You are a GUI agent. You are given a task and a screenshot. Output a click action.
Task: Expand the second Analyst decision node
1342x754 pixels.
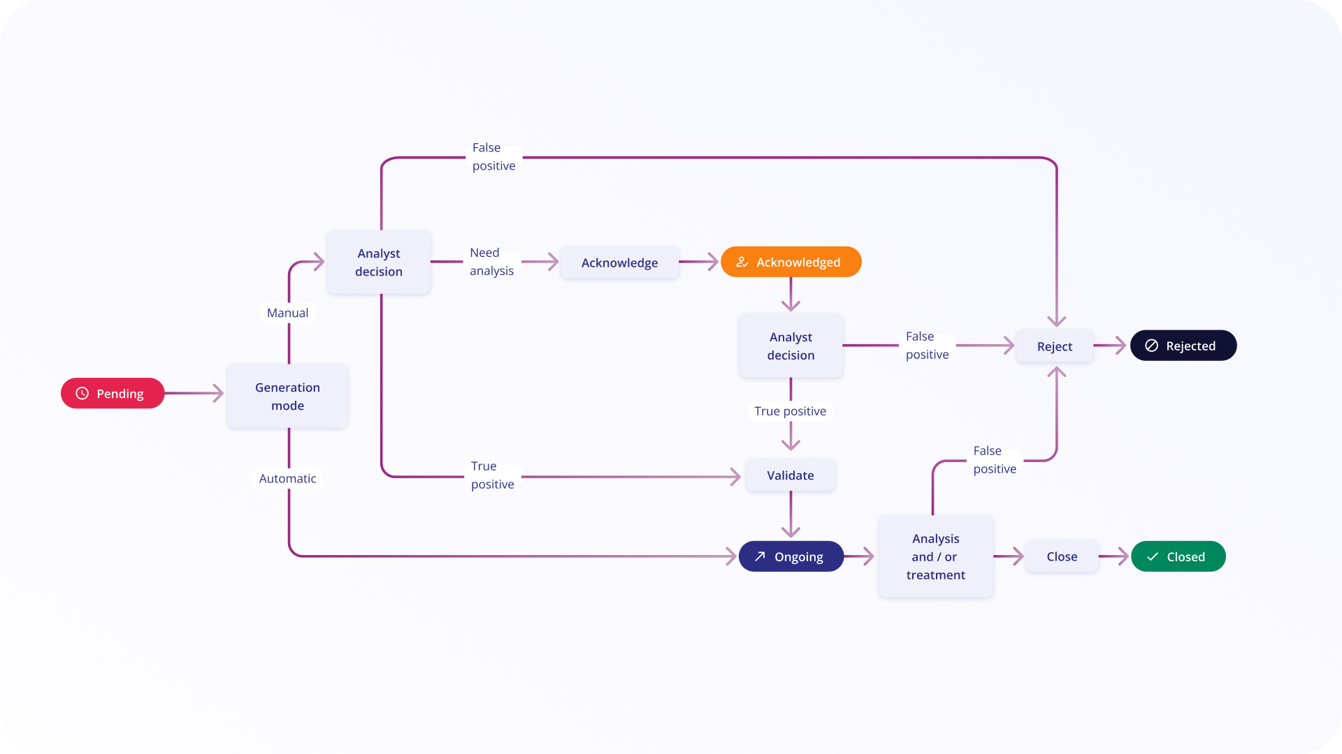[791, 346]
